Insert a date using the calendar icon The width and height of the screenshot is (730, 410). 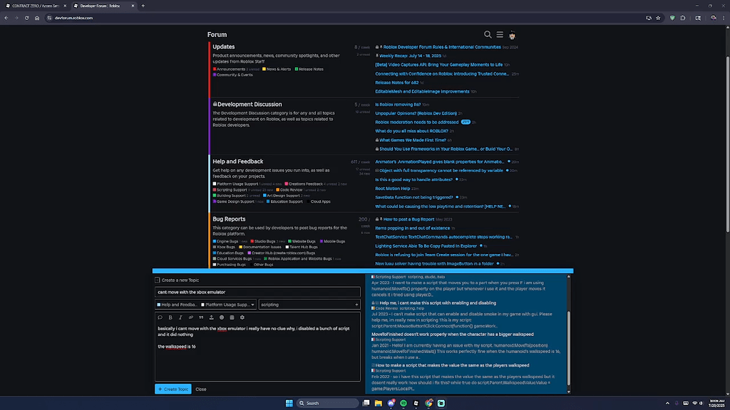tap(232, 317)
